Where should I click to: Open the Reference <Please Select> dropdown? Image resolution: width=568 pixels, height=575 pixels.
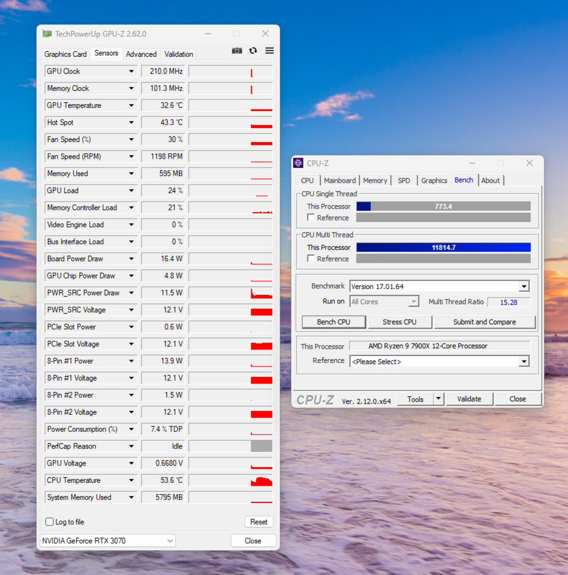(x=524, y=362)
